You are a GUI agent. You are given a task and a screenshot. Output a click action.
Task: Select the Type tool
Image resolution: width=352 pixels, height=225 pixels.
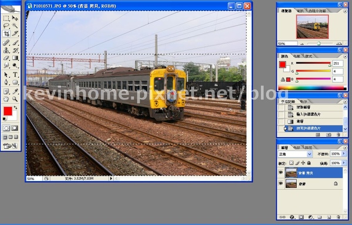pos(15,74)
